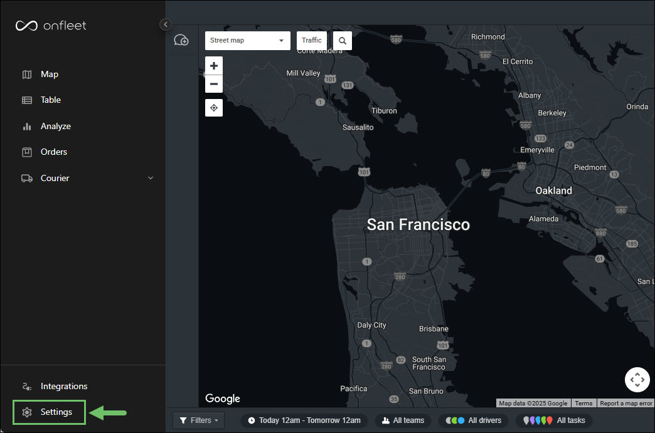The height and width of the screenshot is (433, 655).
Task: Click the clock icon in the time filter
Action: (252, 420)
